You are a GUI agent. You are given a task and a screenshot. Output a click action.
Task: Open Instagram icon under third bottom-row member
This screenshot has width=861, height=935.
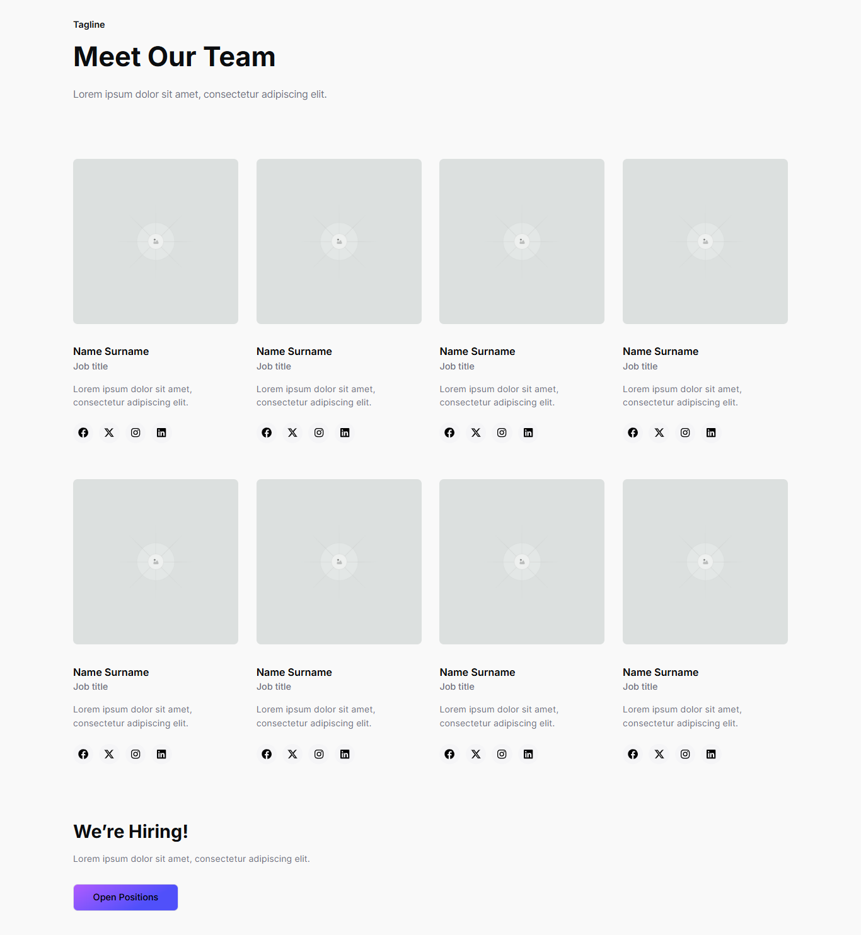[x=502, y=753]
